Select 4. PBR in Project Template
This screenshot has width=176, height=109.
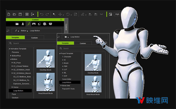pos(65,66)
